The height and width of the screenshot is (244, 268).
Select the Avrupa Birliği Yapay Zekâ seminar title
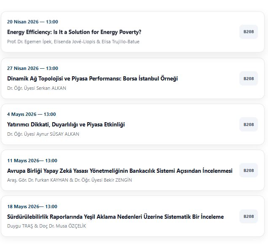pos(120,171)
